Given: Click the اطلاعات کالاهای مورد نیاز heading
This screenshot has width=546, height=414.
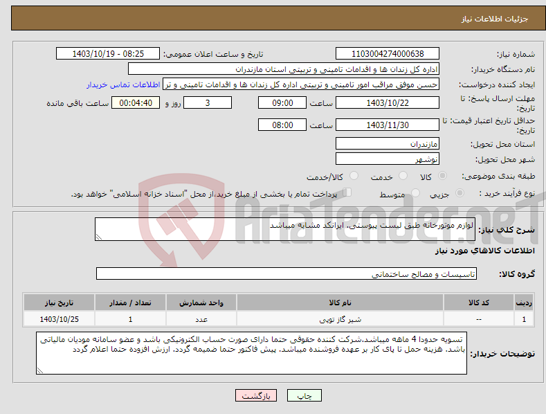Looking at the screenshot, I should [484, 251].
